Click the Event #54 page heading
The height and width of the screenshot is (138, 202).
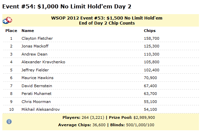pos(67,6)
